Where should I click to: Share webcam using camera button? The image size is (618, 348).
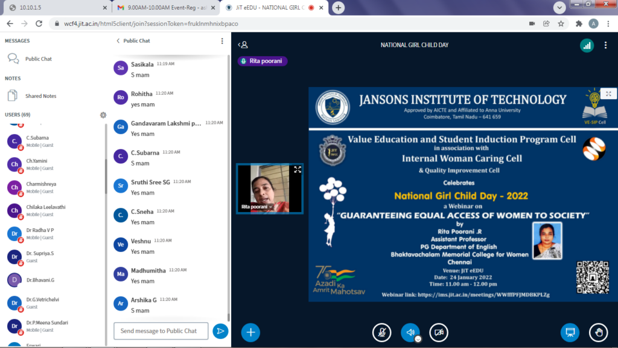coord(439,332)
